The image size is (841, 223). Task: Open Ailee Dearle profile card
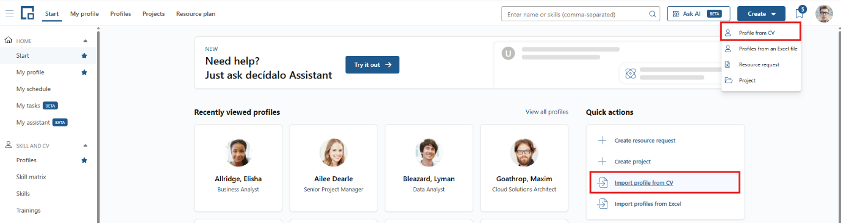334,168
